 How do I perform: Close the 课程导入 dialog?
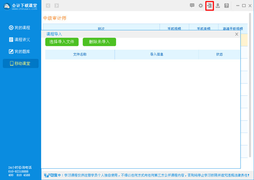(237, 34)
